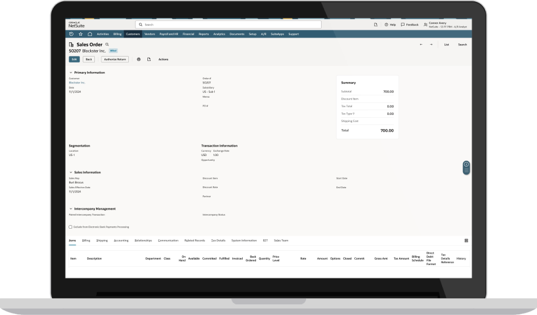
Task: Click the Edit button
Action: [x=74, y=60]
